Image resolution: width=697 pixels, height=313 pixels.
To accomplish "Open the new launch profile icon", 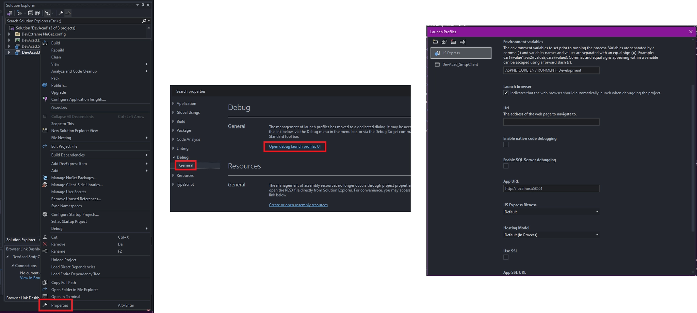I will [x=435, y=42].
